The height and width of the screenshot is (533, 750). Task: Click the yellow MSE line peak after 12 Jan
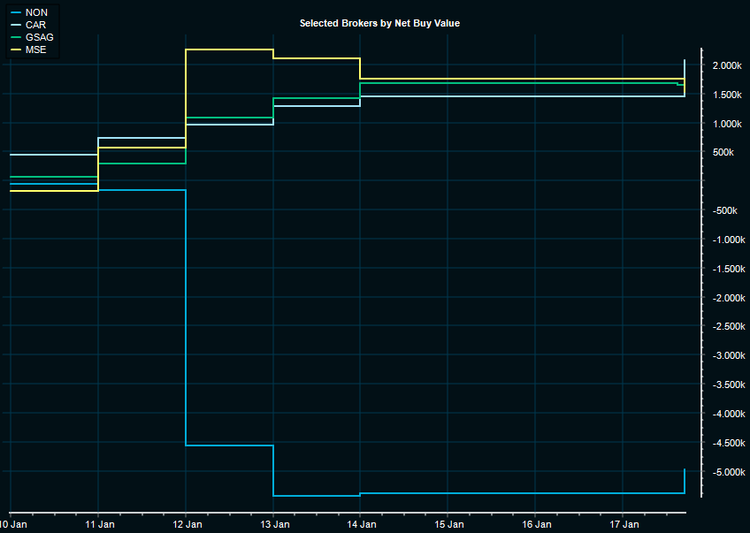pos(229,49)
